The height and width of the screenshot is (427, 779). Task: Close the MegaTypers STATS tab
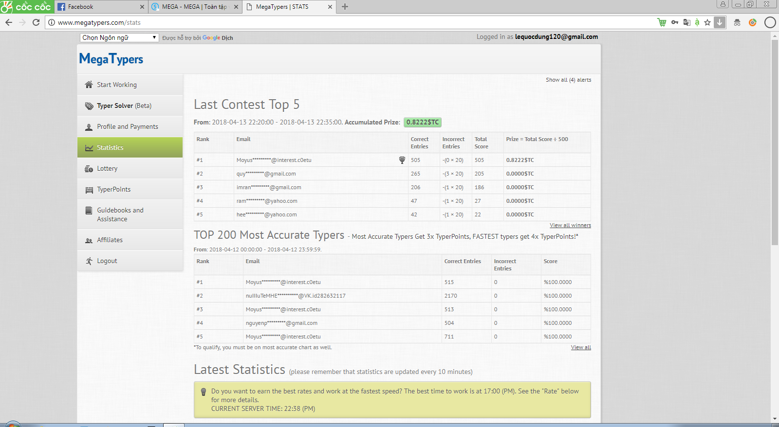pyautogui.click(x=330, y=7)
